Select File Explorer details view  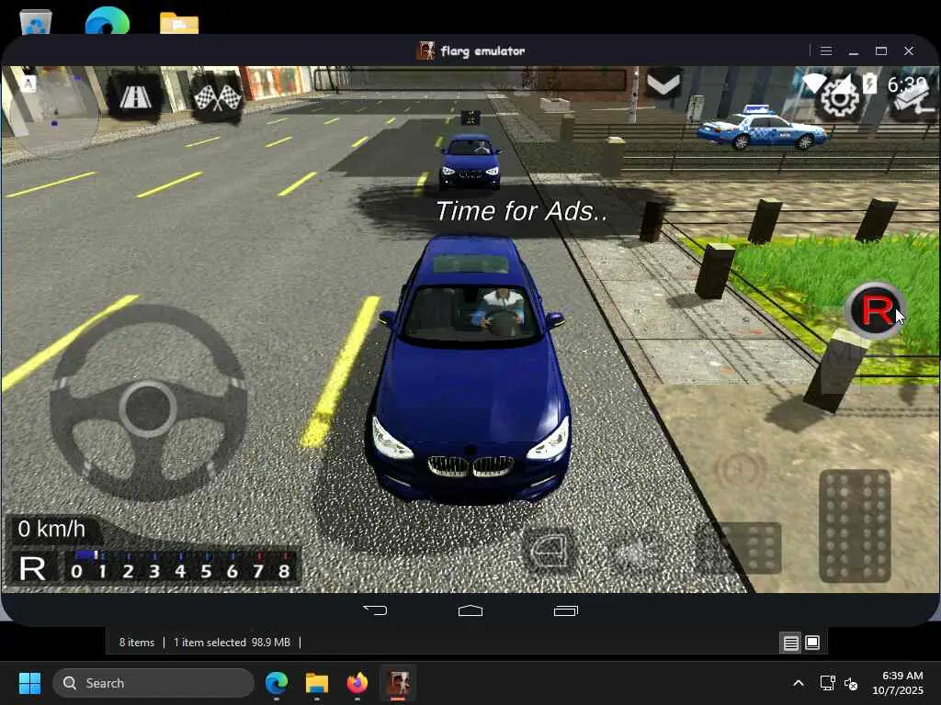tap(791, 643)
